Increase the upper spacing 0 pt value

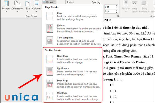pyautogui.click(x=117, y=6)
